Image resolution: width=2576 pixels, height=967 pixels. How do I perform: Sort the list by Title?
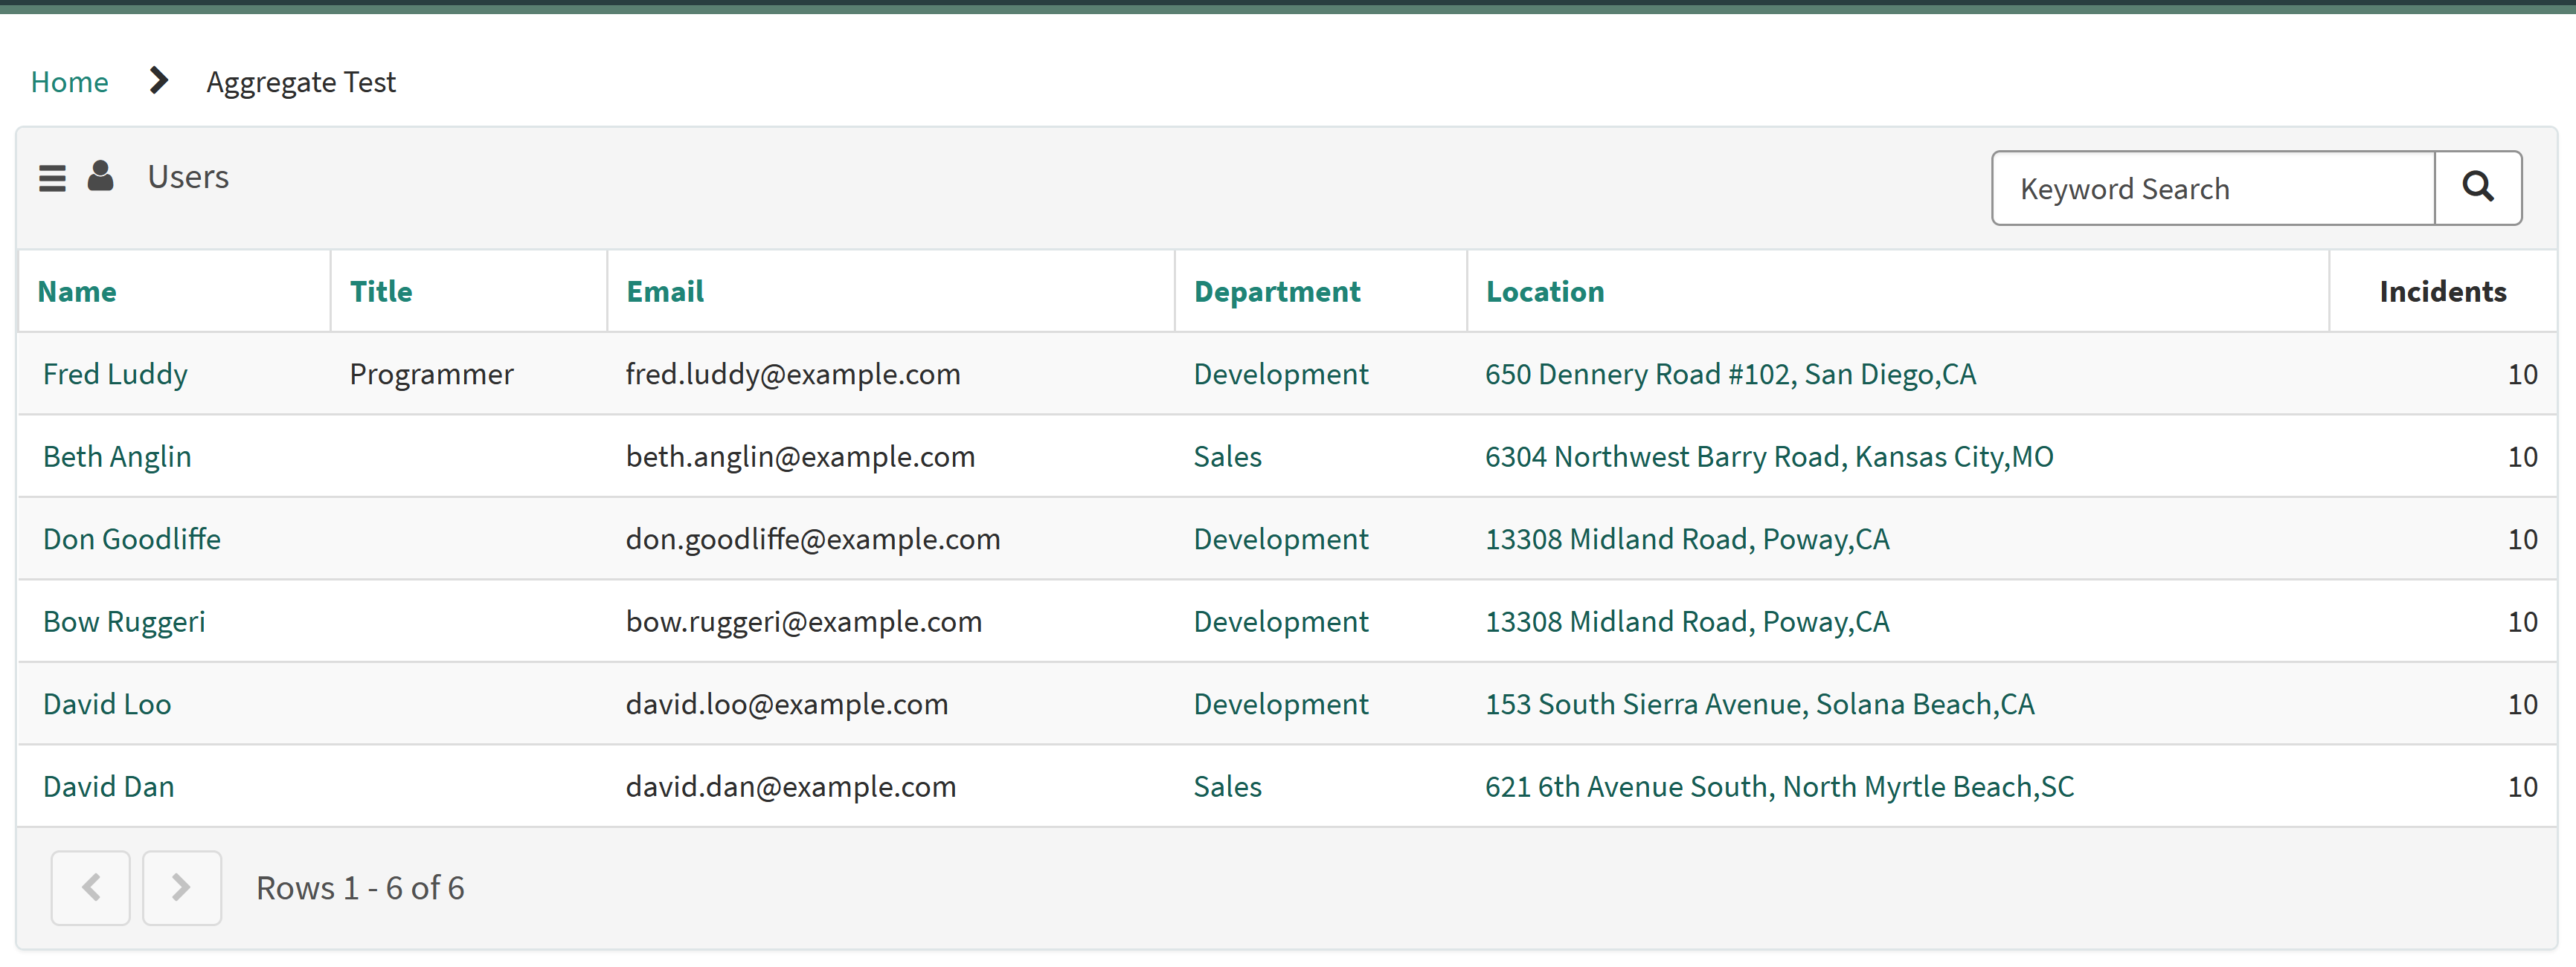[x=381, y=291]
